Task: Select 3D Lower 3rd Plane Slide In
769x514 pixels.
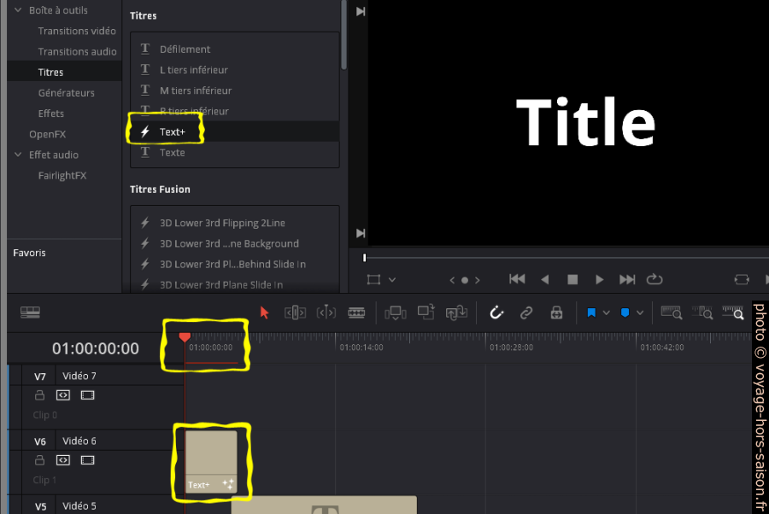Action: 234,284
